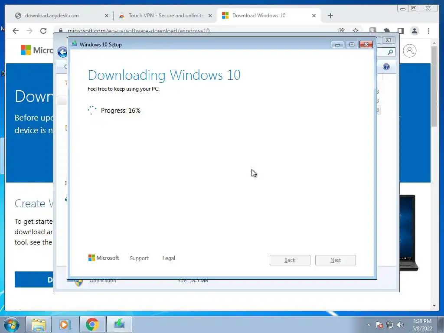Open the volume speaker icon
The width and height of the screenshot is (444, 333).
400,325
